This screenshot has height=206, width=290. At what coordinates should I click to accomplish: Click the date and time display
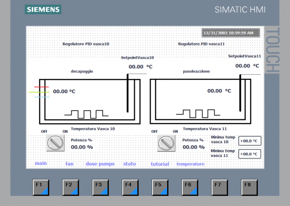point(231,33)
